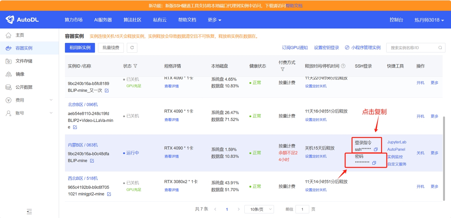Open the payment method filter icon
Screen dimensions: 451x218
[x=282, y=70]
